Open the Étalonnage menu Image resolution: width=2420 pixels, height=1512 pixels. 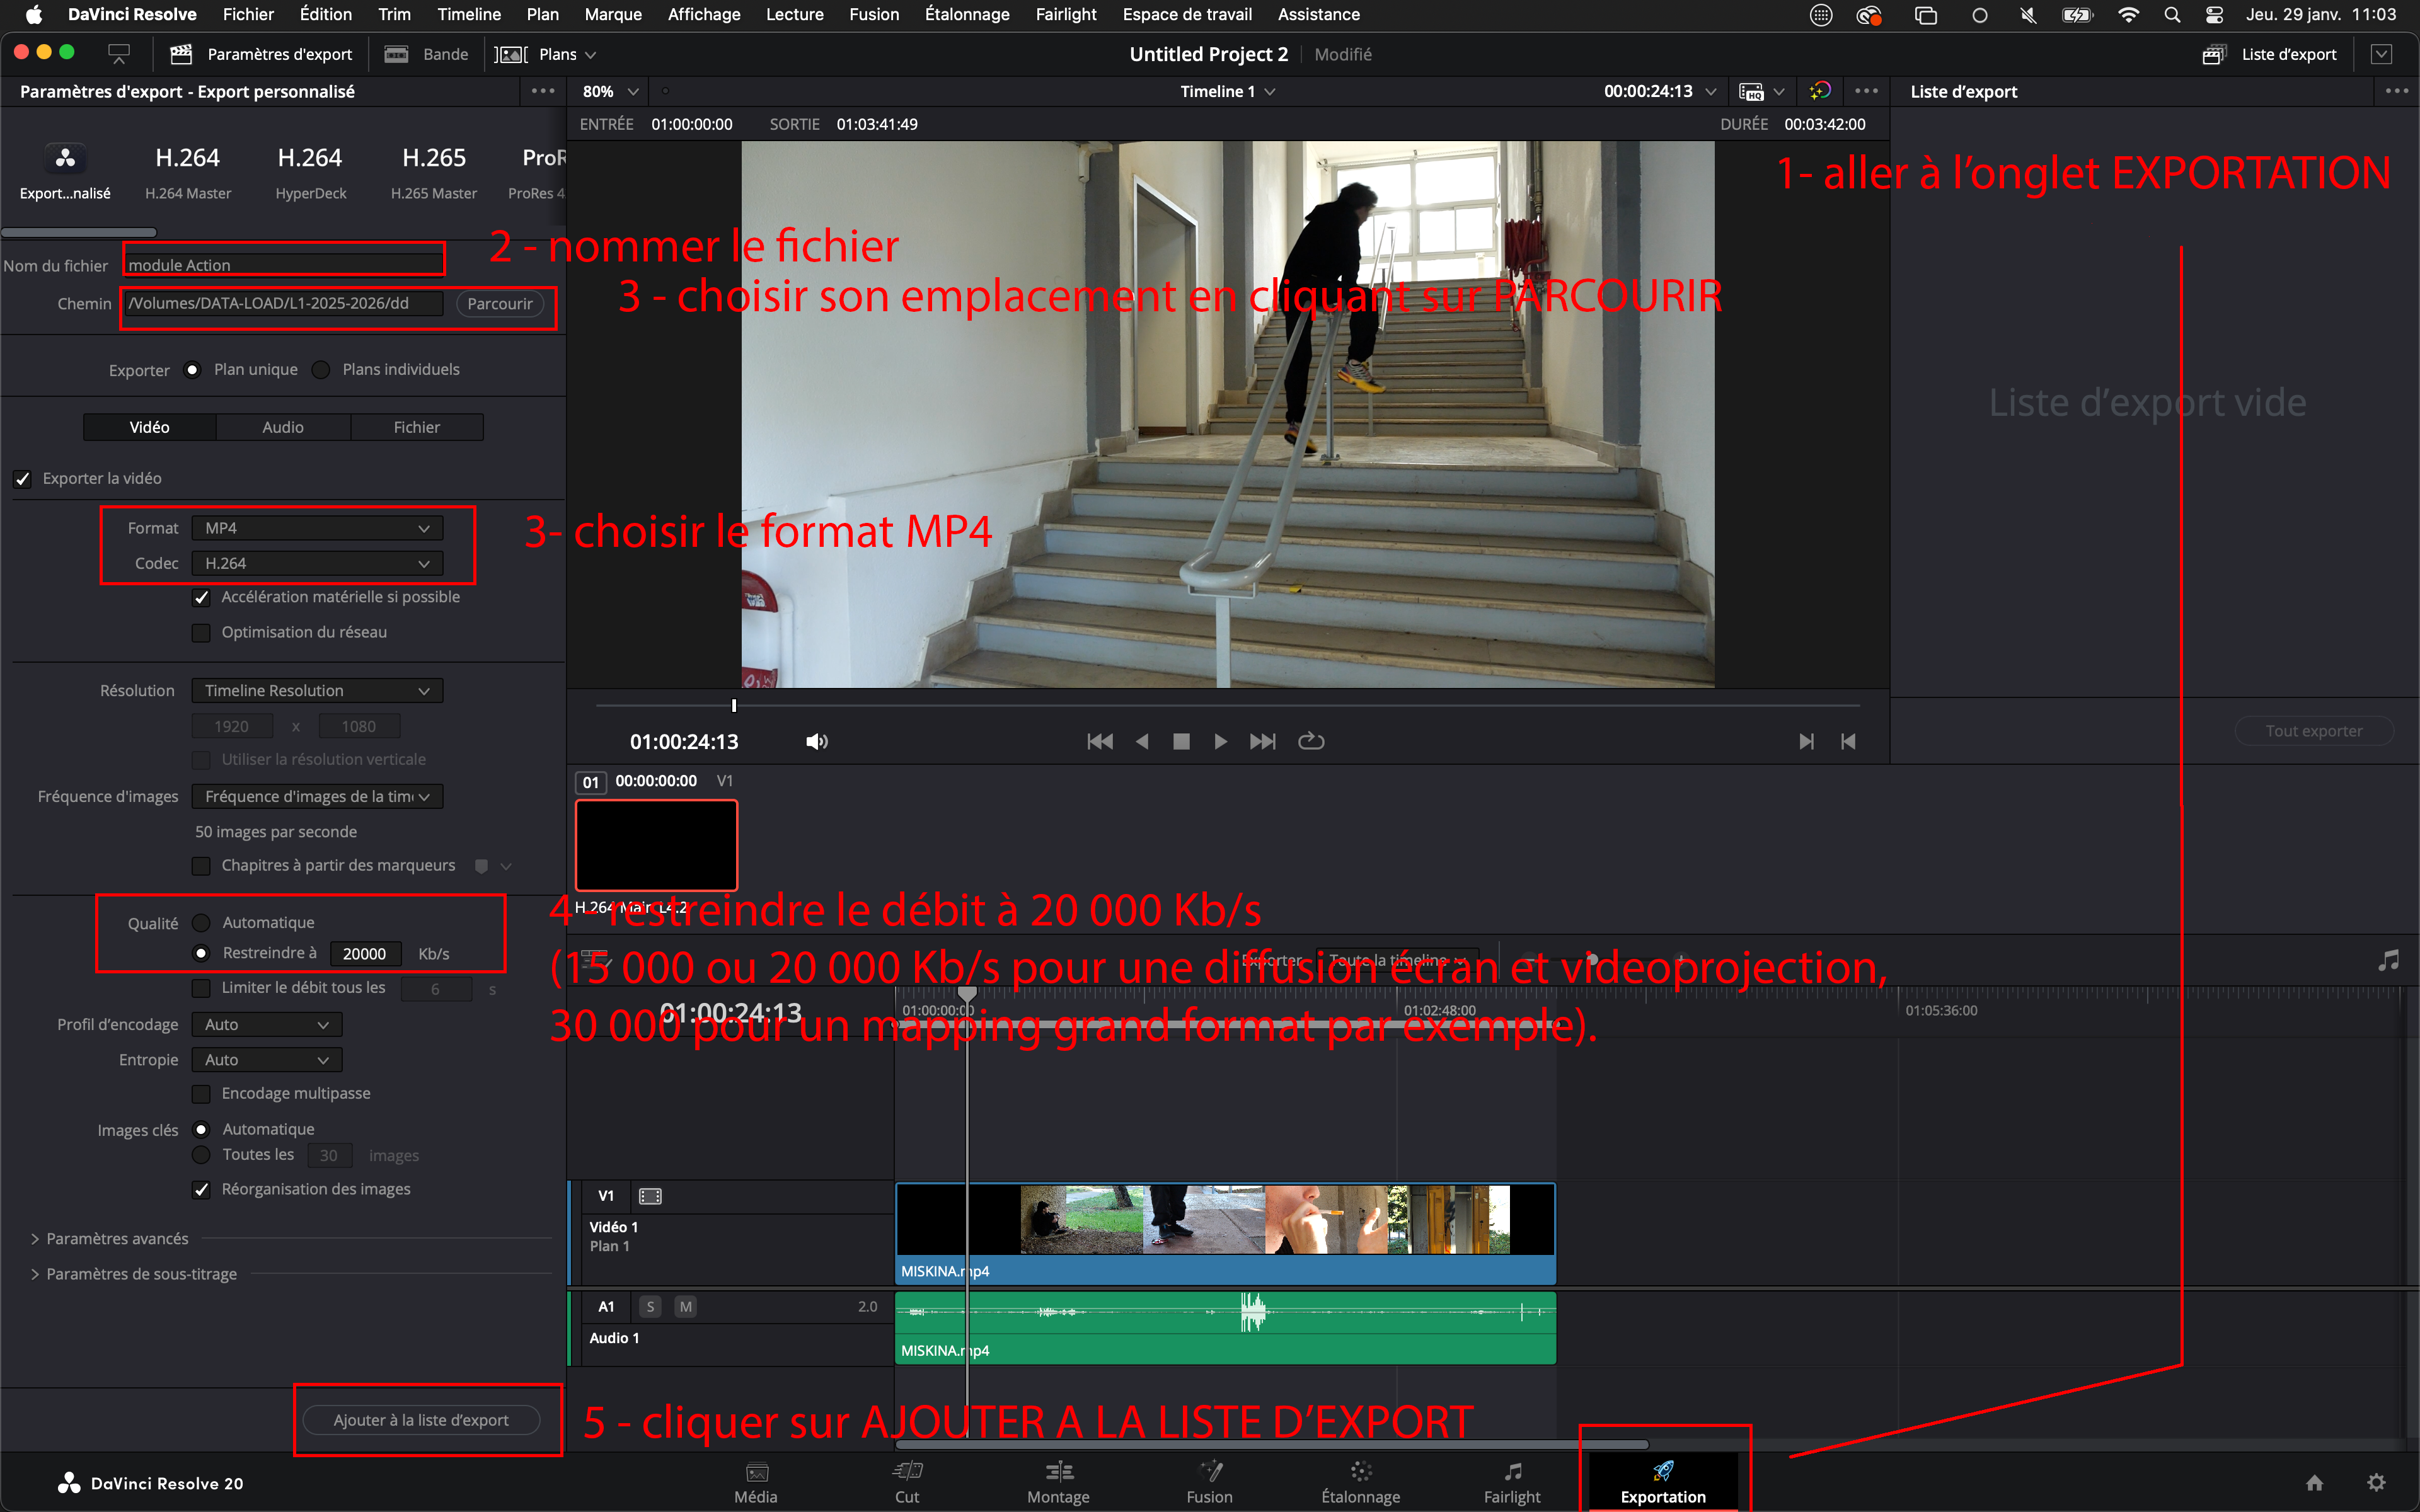(966, 14)
